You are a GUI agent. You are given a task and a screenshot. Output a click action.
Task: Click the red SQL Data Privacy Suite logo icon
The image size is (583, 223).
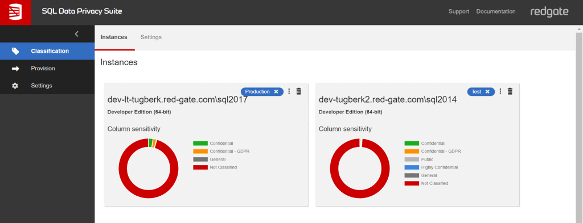click(15, 12)
